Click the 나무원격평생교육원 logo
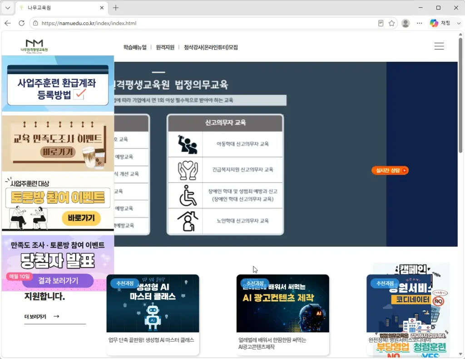465x359 pixels. (x=34, y=46)
